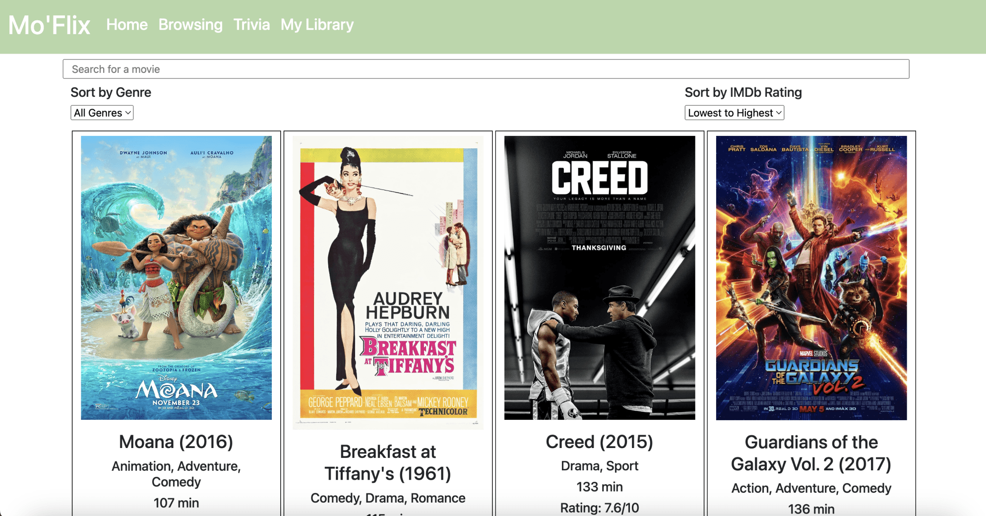Click the 136 min runtime text
Viewport: 986px width, 516px height.
tap(811, 509)
